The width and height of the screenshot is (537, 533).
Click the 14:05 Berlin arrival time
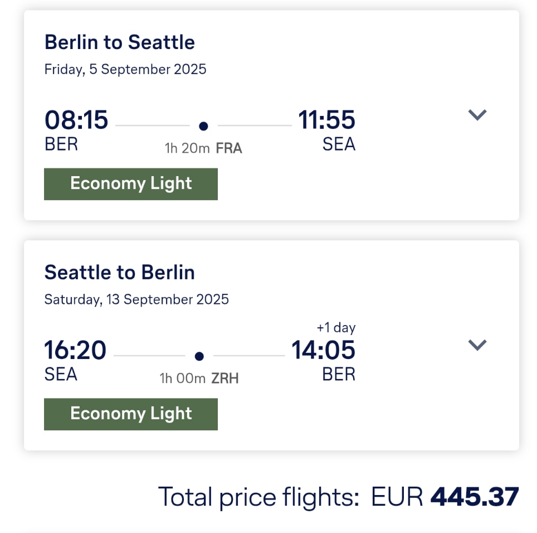click(323, 350)
